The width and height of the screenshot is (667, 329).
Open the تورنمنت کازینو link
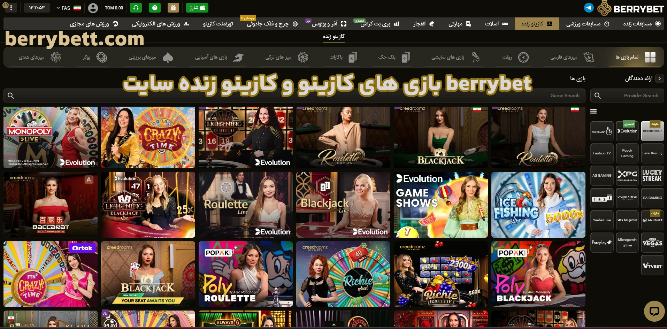click(x=218, y=24)
